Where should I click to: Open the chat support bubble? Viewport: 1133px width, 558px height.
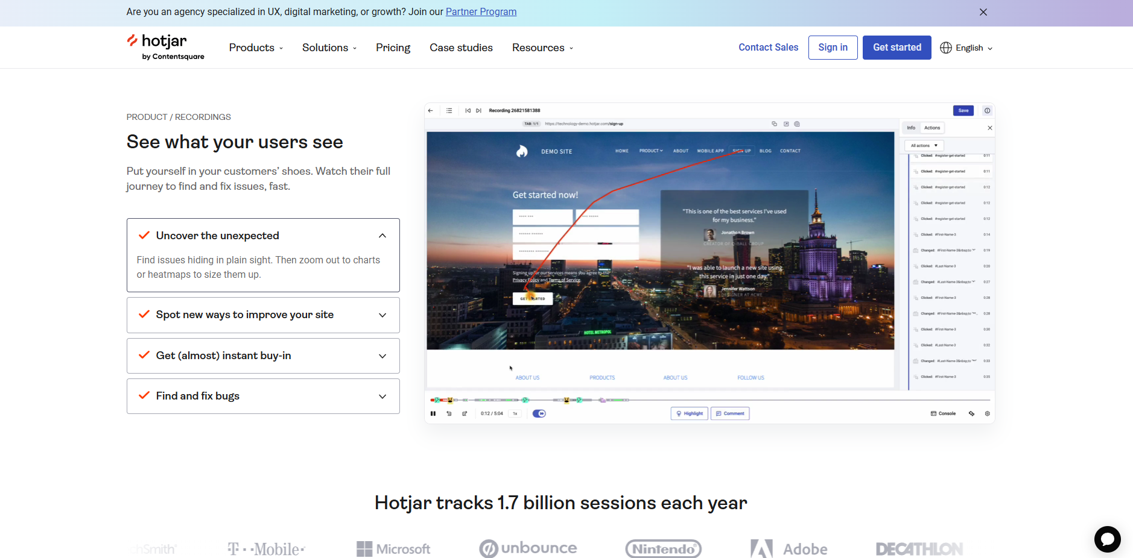pyautogui.click(x=1107, y=539)
